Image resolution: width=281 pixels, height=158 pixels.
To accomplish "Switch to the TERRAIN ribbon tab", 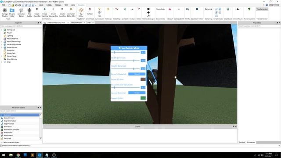I will pyautogui.click(x=58, y=5).
